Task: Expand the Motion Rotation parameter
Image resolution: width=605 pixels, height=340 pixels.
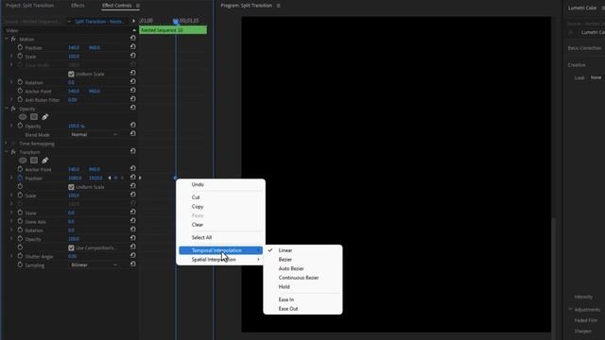Action: 11,82
